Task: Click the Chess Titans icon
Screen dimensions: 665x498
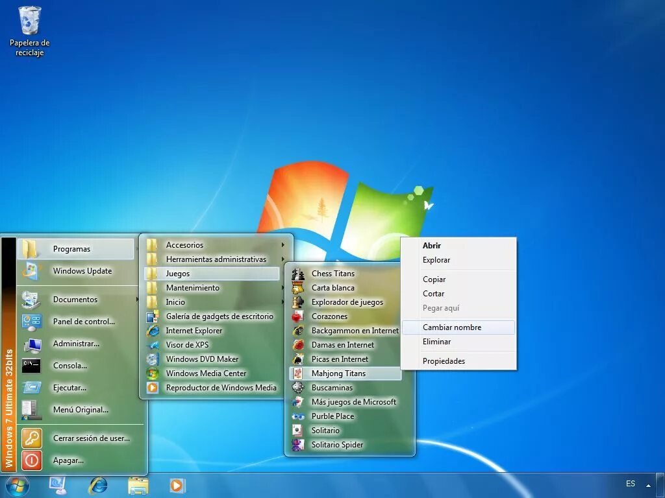Action: 297,274
